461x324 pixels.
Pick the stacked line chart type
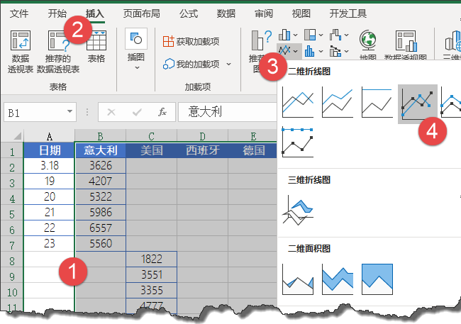[337, 103]
